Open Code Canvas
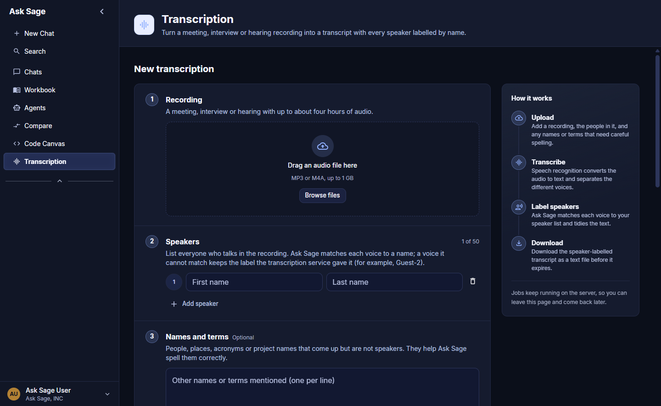This screenshot has height=406, width=661. coord(60,144)
